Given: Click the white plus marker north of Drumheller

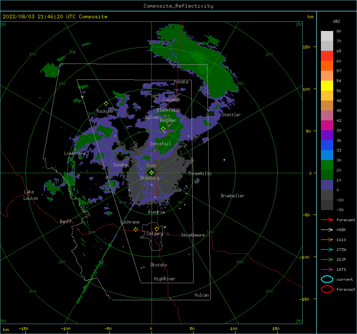Looking at the screenshot, I should point(224,160).
